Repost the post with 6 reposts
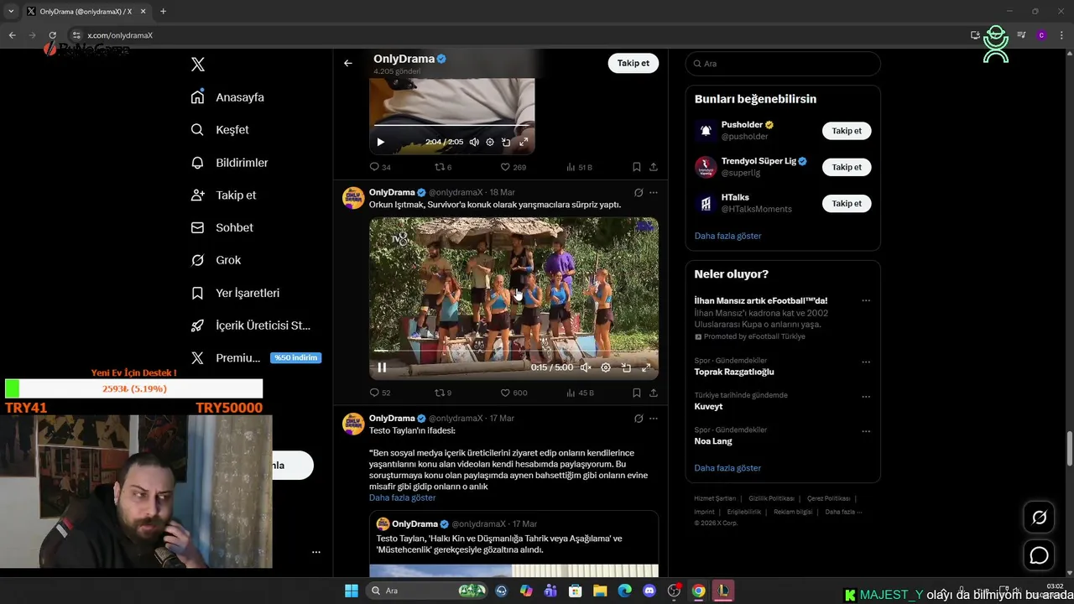The width and height of the screenshot is (1074, 604). pyautogui.click(x=443, y=167)
